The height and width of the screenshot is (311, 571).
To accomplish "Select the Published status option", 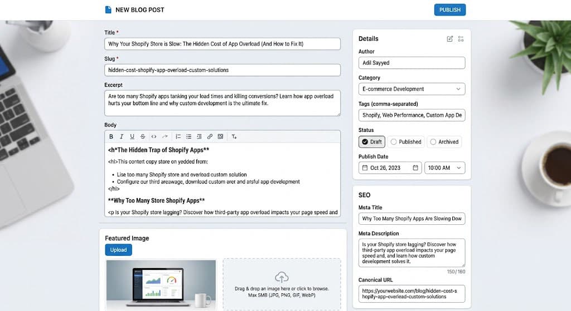I will tap(406, 142).
